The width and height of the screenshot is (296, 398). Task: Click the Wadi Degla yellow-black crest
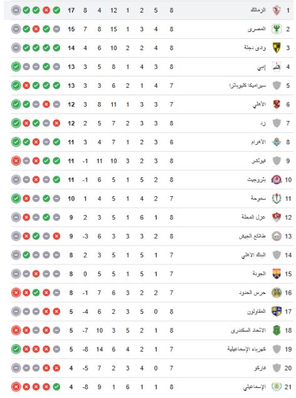click(277, 48)
